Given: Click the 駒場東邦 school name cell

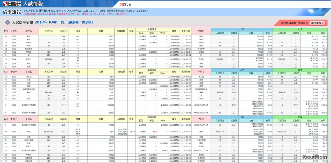Looking at the screenshot, I should tap(28, 49).
